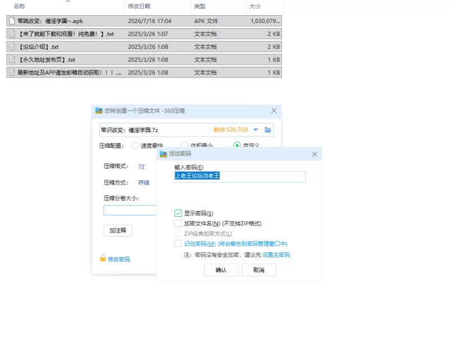
Task: Open the 设置主密码 link
Action: point(276,255)
